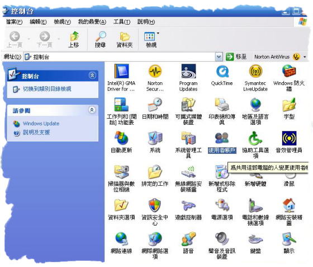Collapse the 請參閱 side panel
The width and height of the screenshot is (313, 267).
(x=92, y=110)
